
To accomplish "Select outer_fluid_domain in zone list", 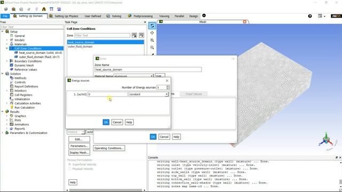I will click(106, 46).
